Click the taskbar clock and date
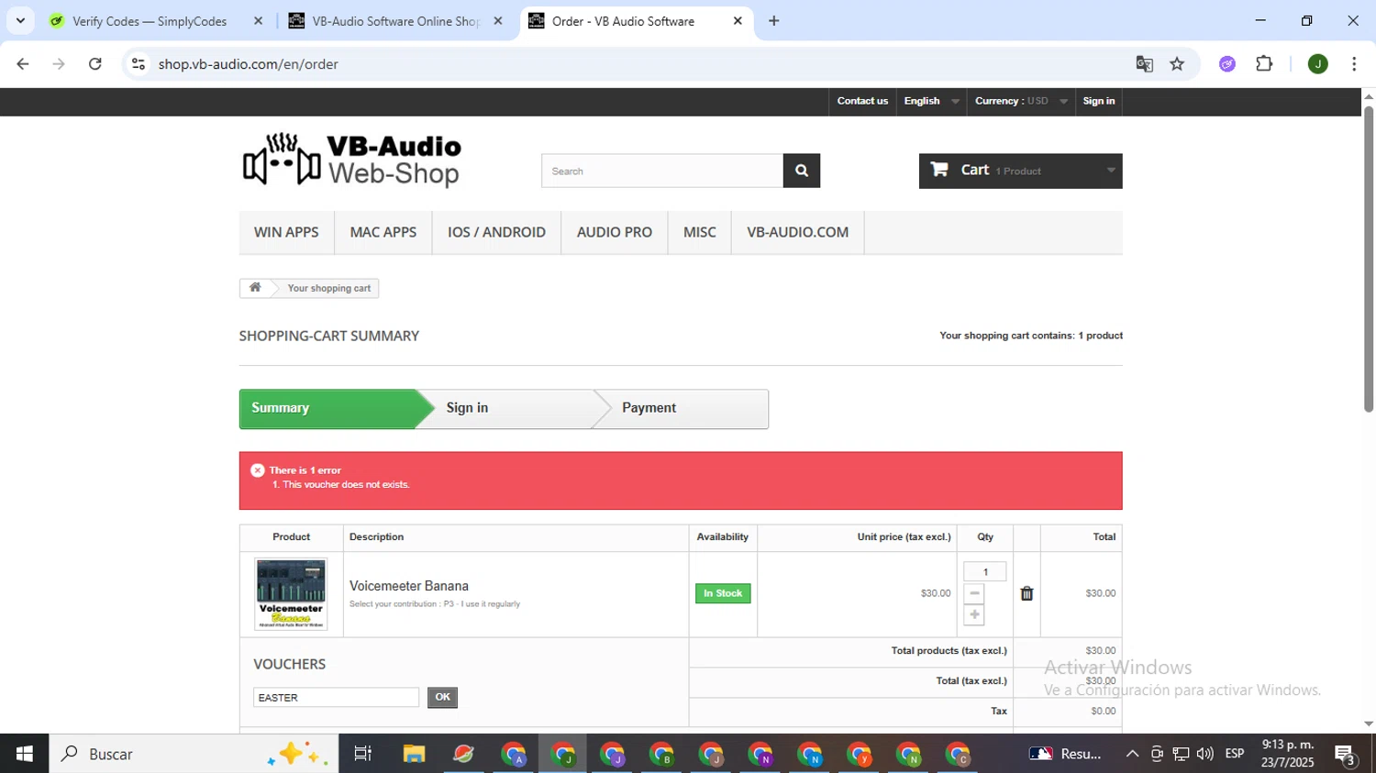Viewport: 1376px width, 773px height. [1287, 754]
